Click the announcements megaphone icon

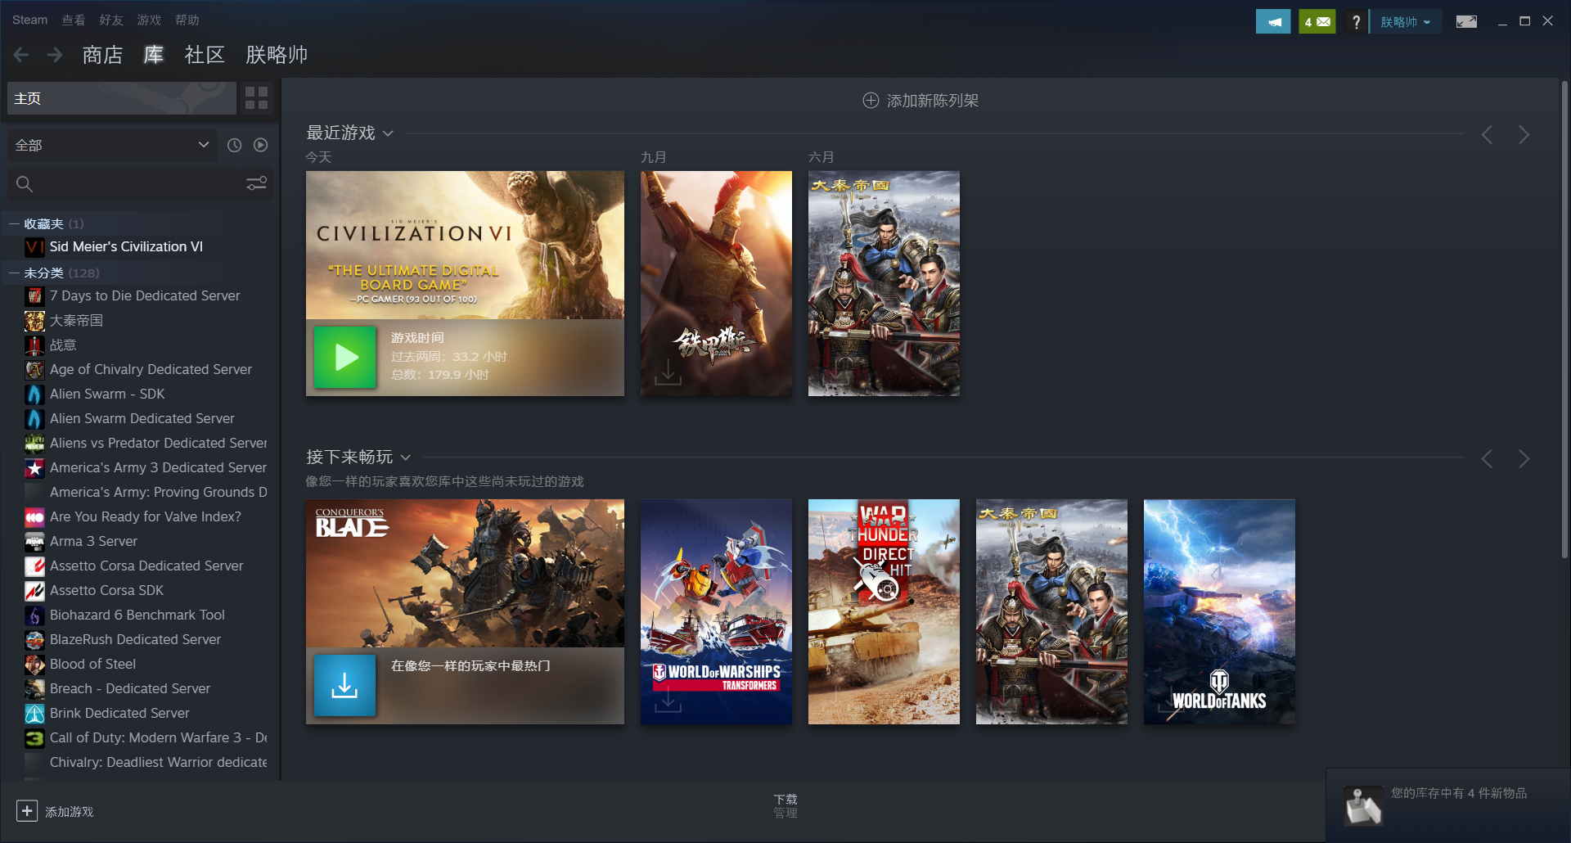tap(1273, 22)
